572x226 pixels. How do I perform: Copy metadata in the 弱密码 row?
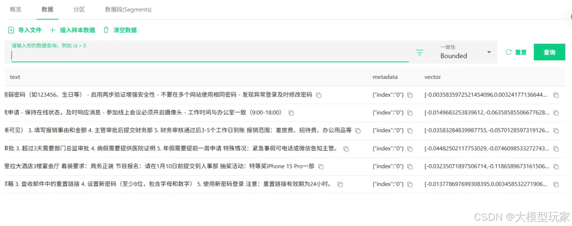point(409,95)
